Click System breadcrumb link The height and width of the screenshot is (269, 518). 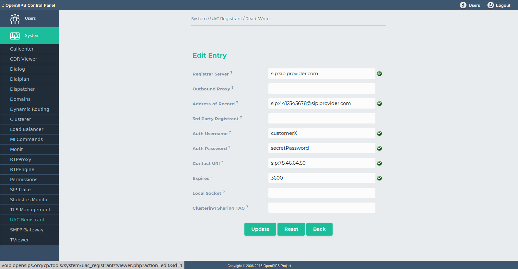click(x=199, y=19)
